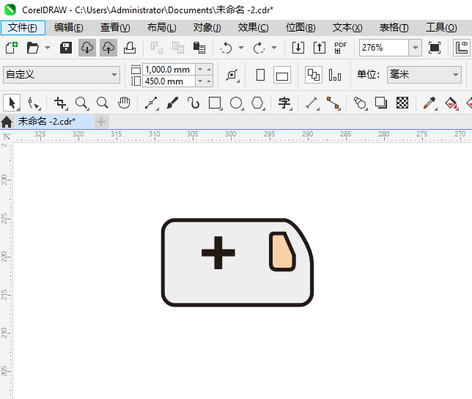Open the 自定义 page size dropdown
Screen dimensions: 472x399
62,75
